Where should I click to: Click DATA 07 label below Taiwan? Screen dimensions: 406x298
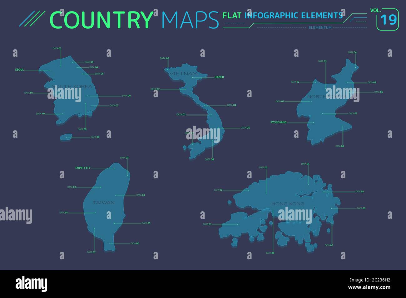click(x=92, y=252)
